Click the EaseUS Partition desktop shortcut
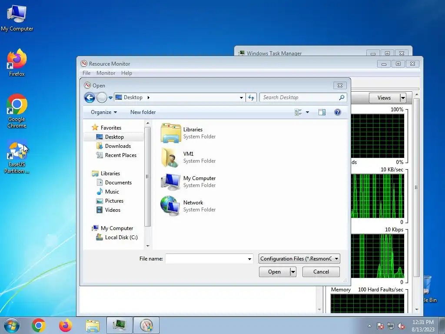 coord(17,157)
